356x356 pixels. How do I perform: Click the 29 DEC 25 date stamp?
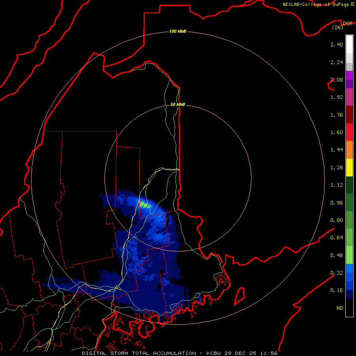pos(240,353)
